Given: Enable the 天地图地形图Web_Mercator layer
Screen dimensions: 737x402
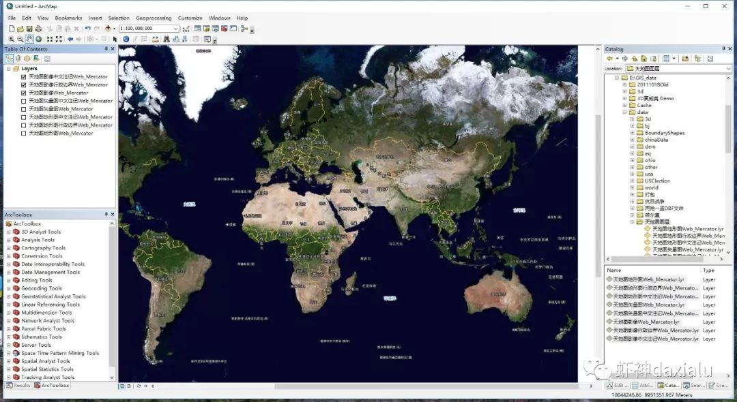Looking at the screenshot, I should pos(23,134).
